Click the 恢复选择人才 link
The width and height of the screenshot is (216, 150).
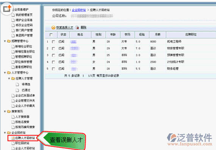click(x=65, y=28)
